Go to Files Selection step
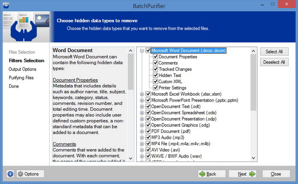Viewport: 298px width, 184px height. 22,52
